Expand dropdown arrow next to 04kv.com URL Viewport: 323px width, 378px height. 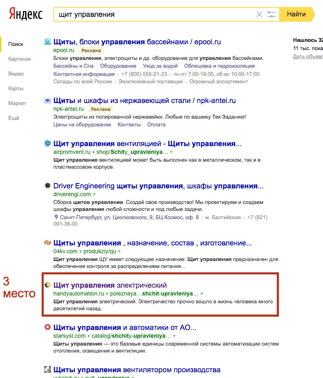point(119,252)
